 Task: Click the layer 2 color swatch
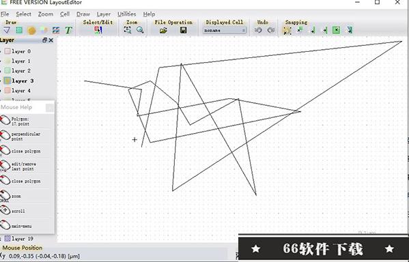[x=8, y=71]
